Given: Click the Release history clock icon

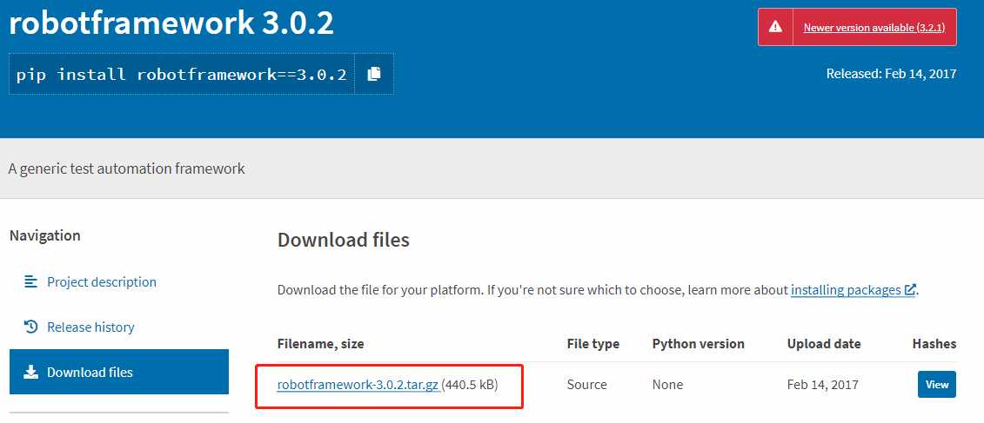Looking at the screenshot, I should [x=30, y=327].
